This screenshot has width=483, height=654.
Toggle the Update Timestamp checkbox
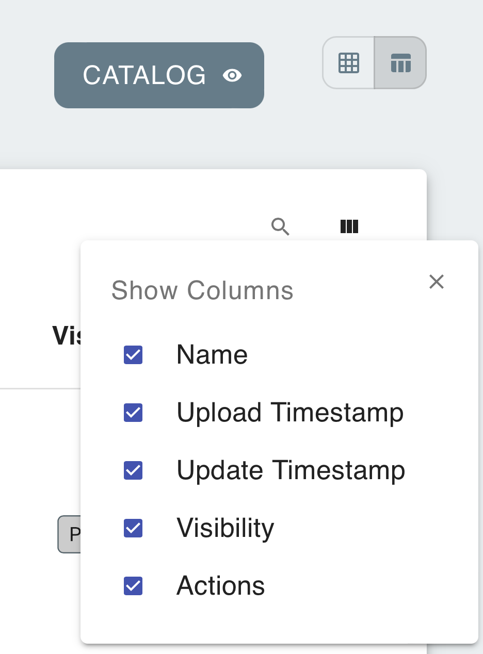click(x=133, y=470)
